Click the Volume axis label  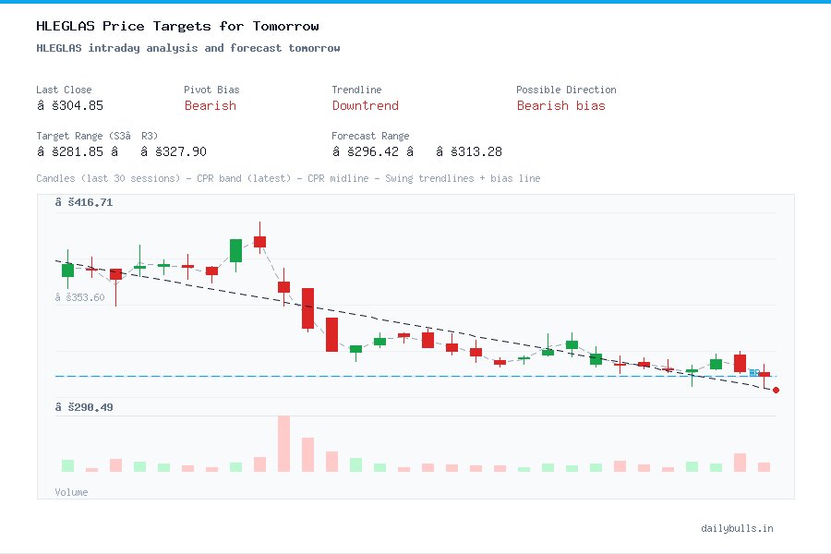[x=71, y=492]
